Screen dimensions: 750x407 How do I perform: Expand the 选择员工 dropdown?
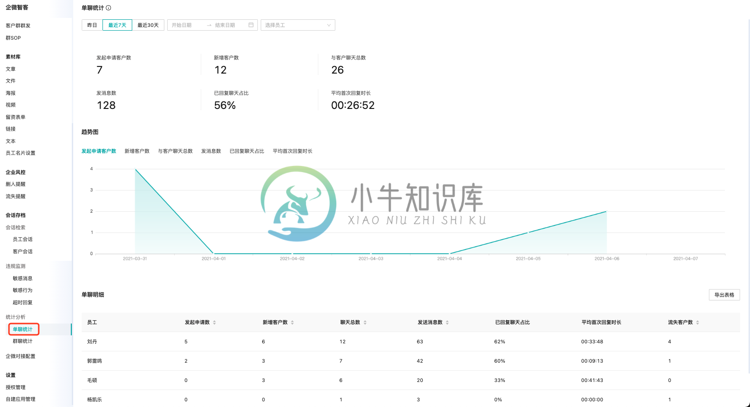pyautogui.click(x=298, y=25)
